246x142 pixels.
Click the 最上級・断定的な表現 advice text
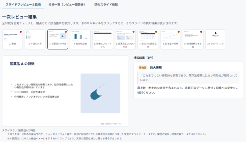(x=188, y=90)
